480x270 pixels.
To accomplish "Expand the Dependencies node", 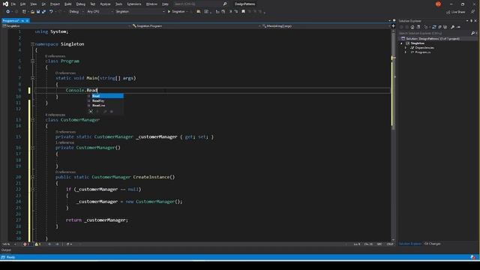I will point(406,48).
